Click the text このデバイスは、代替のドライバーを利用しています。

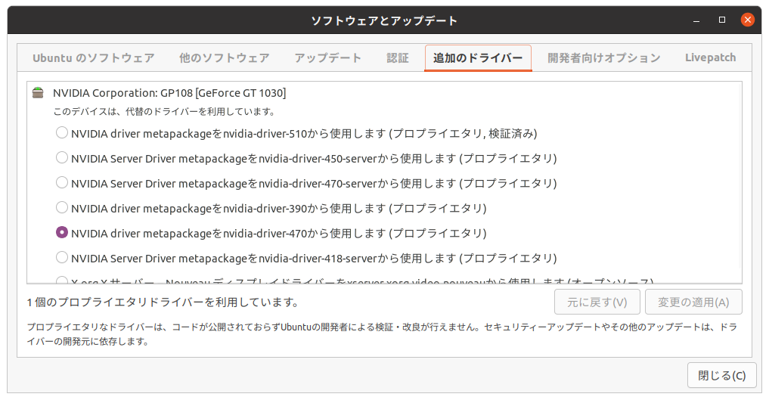[x=165, y=112]
